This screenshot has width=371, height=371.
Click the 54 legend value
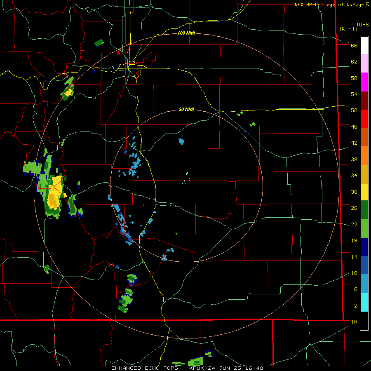[x=354, y=94]
